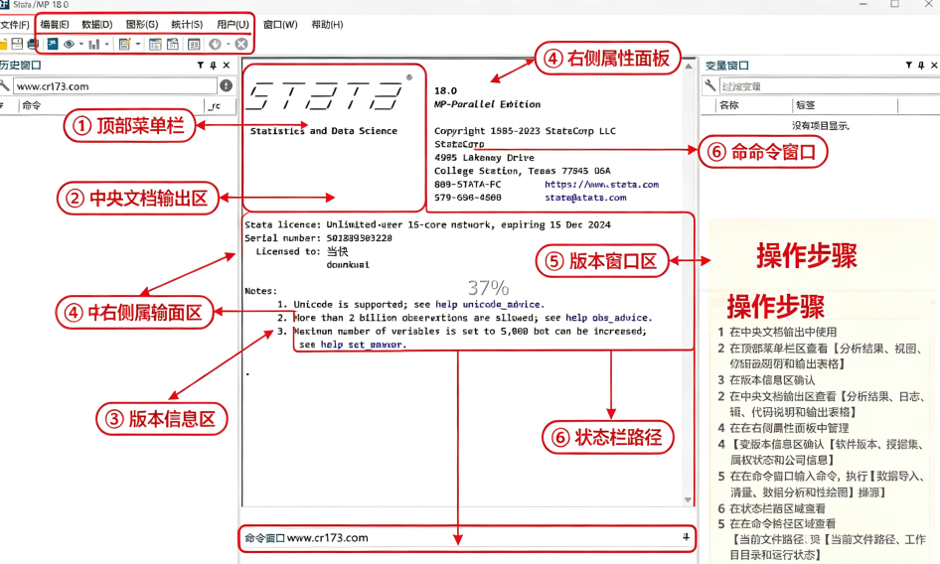Click the 过滤变量 filter input field
The image size is (940, 564).
point(829,86)
